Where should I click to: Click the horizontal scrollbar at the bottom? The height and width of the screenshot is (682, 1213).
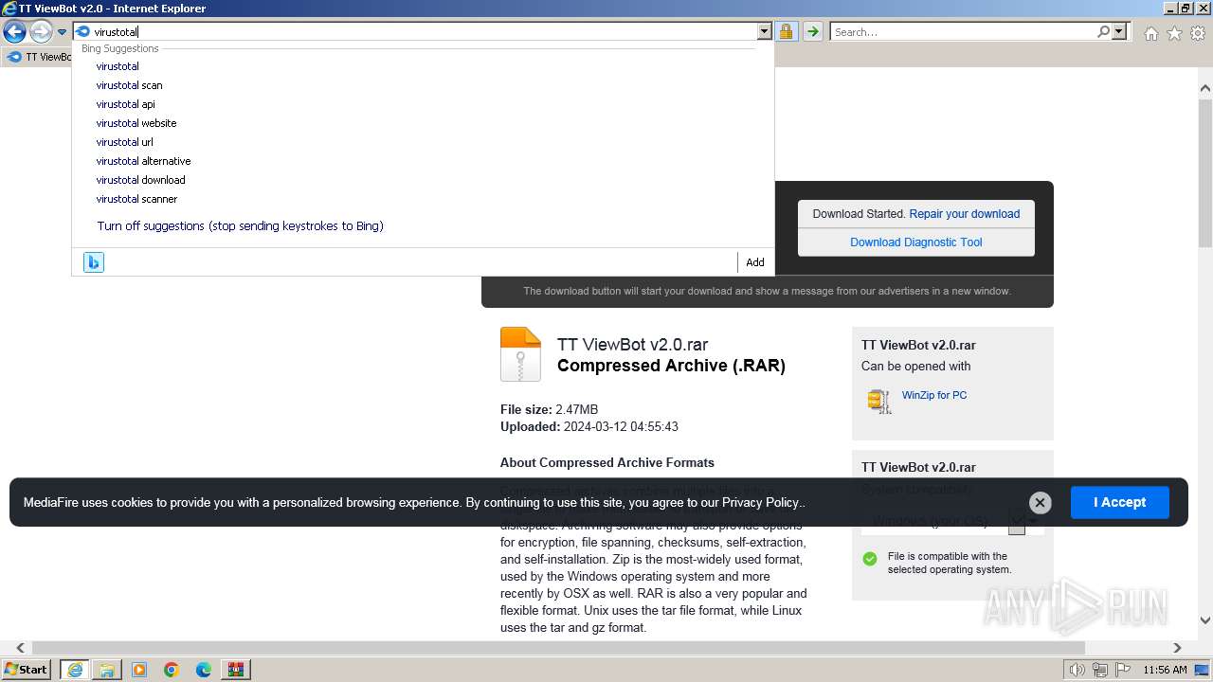[559, 648]
